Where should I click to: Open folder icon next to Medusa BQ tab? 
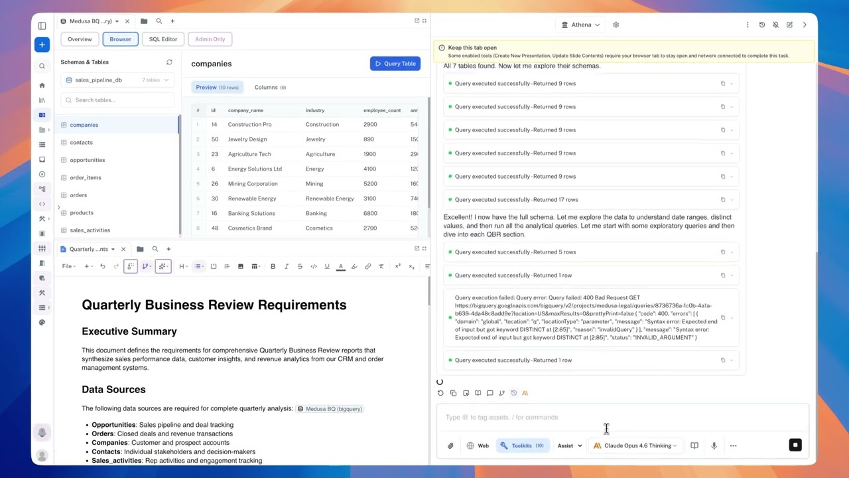[144, 21]
